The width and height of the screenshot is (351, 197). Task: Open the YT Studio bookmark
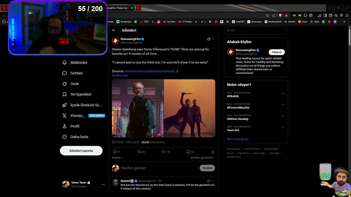click(185, 22)
